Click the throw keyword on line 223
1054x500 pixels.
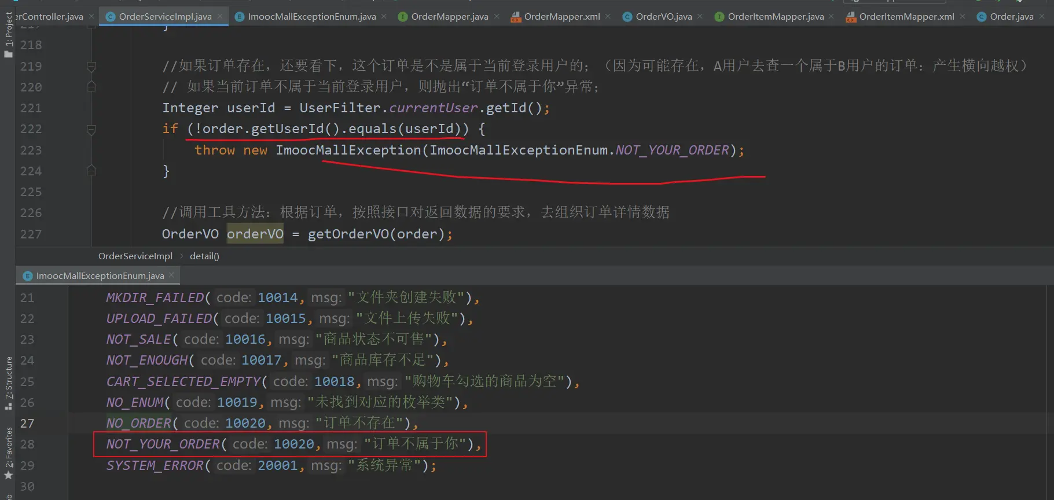point(215,150)
